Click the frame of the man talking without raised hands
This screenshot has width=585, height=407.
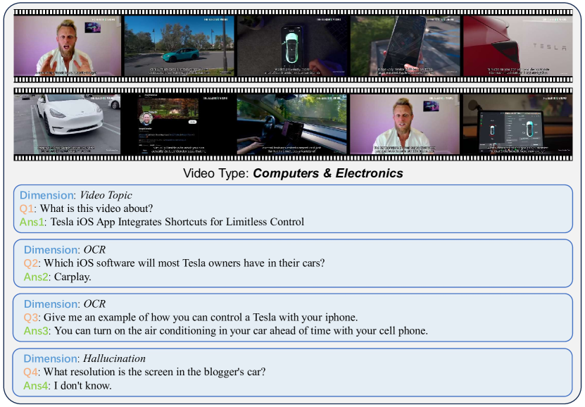coord(405,124)
